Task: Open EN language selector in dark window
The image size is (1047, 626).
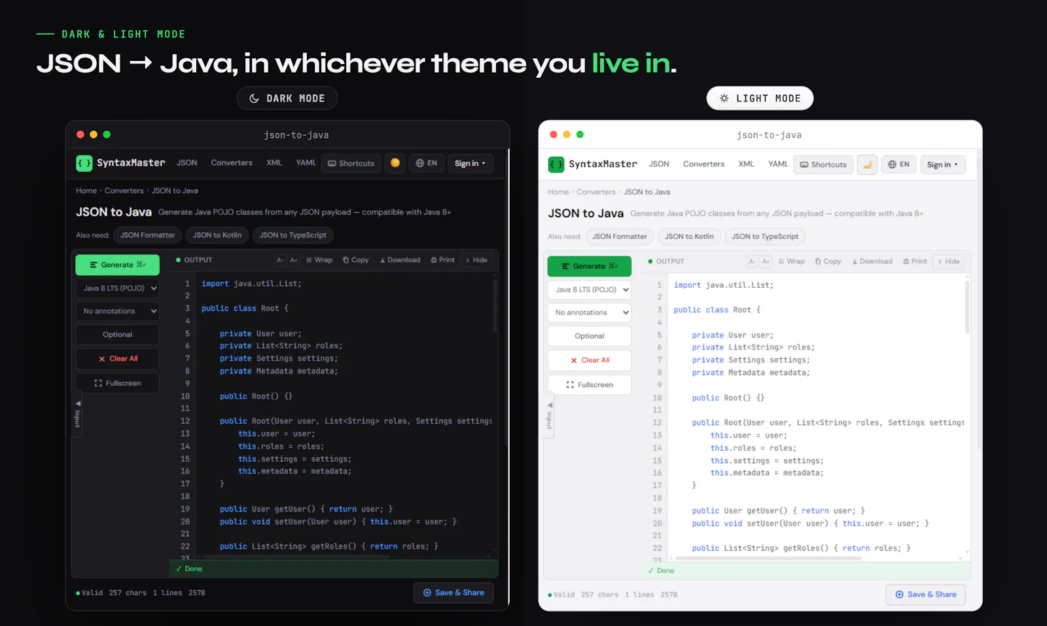Action: (427, 163)
